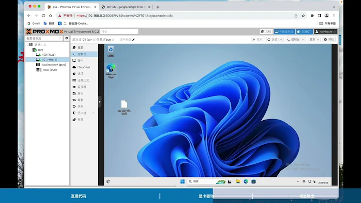Select the 控制台 (Console) tab
Image resolution: width=361 pixels, height=203 pixels.
84,54
